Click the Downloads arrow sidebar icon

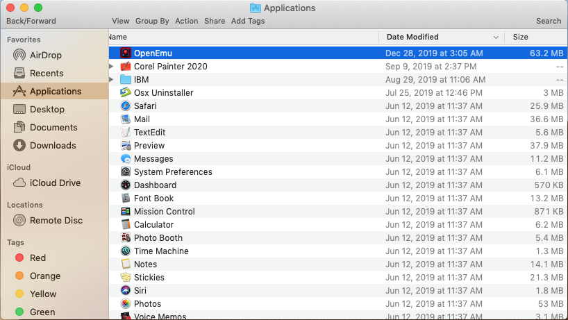pos(19,146)
